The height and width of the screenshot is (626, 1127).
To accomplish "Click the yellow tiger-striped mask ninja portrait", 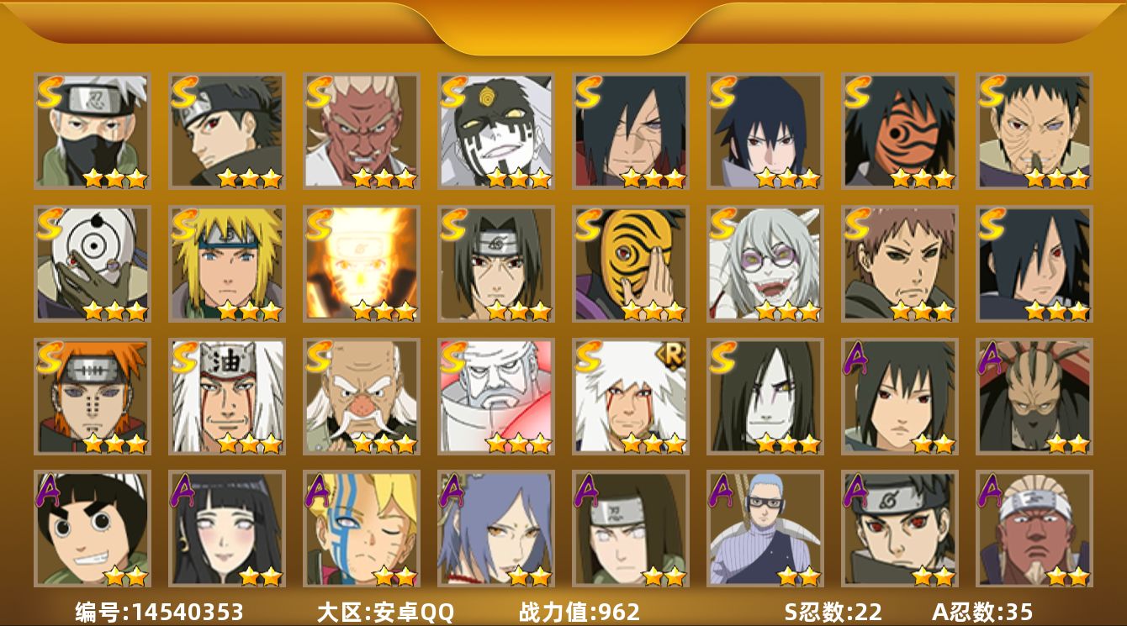I will (631, 264).
